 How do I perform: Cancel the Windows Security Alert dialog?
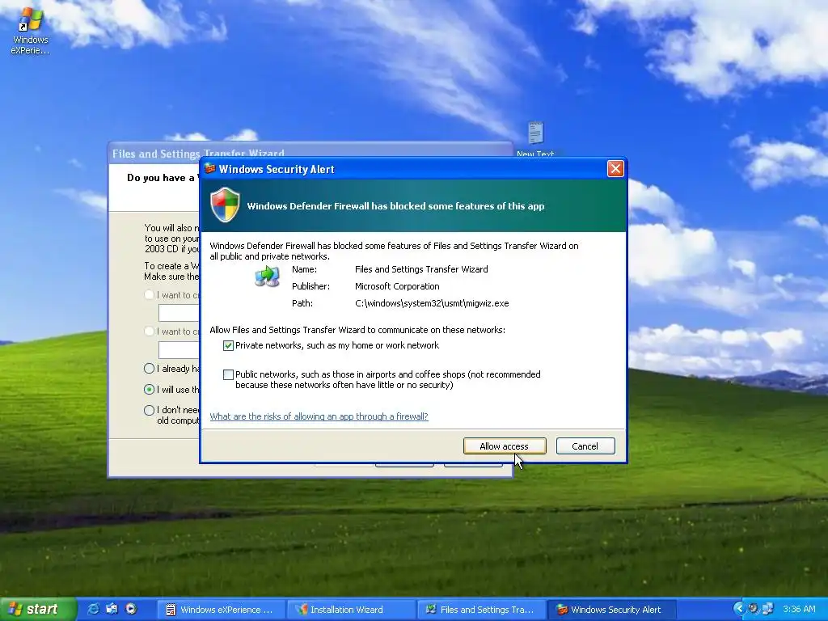click(585, 446)
